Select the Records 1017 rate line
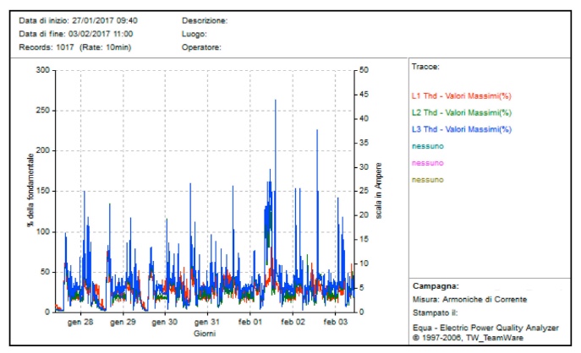This screenshot has width=581, height=353. coord(72,47)
